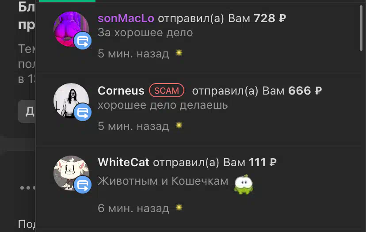Open Corneus's profile avatar
Image resolution: width=366 pixels, height=232 pixels.
[71, 101]
